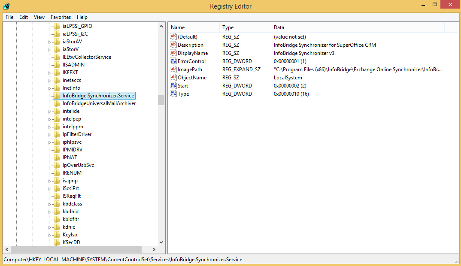Click the DWORD icon beside Start value
This screenshot has height=266, width=461.
coord(173,85)
